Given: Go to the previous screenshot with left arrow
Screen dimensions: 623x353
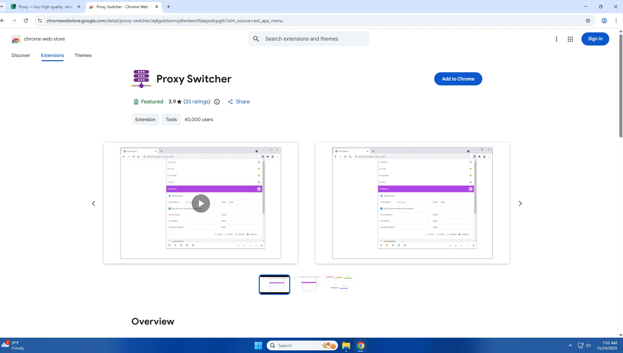Looking at the screenshot, I should (94, 203).
